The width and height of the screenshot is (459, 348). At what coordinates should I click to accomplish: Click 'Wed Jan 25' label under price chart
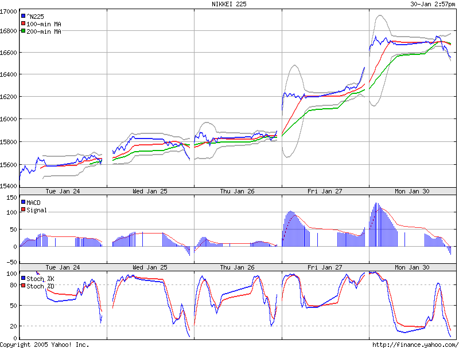pyautogui.click(x=150, y=191)
